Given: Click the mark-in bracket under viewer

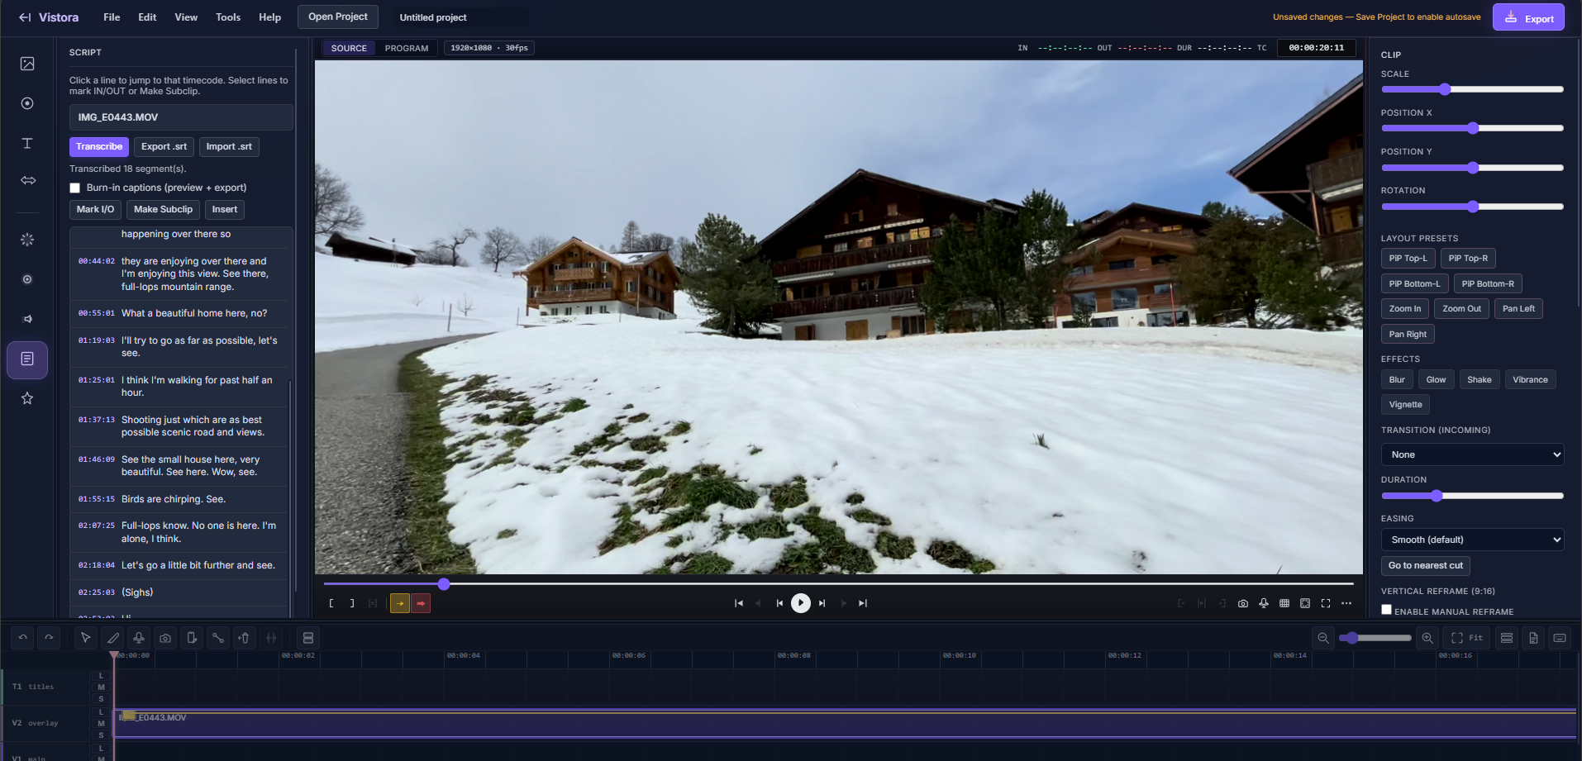Looking at the screenshot, I should (331, 603).
